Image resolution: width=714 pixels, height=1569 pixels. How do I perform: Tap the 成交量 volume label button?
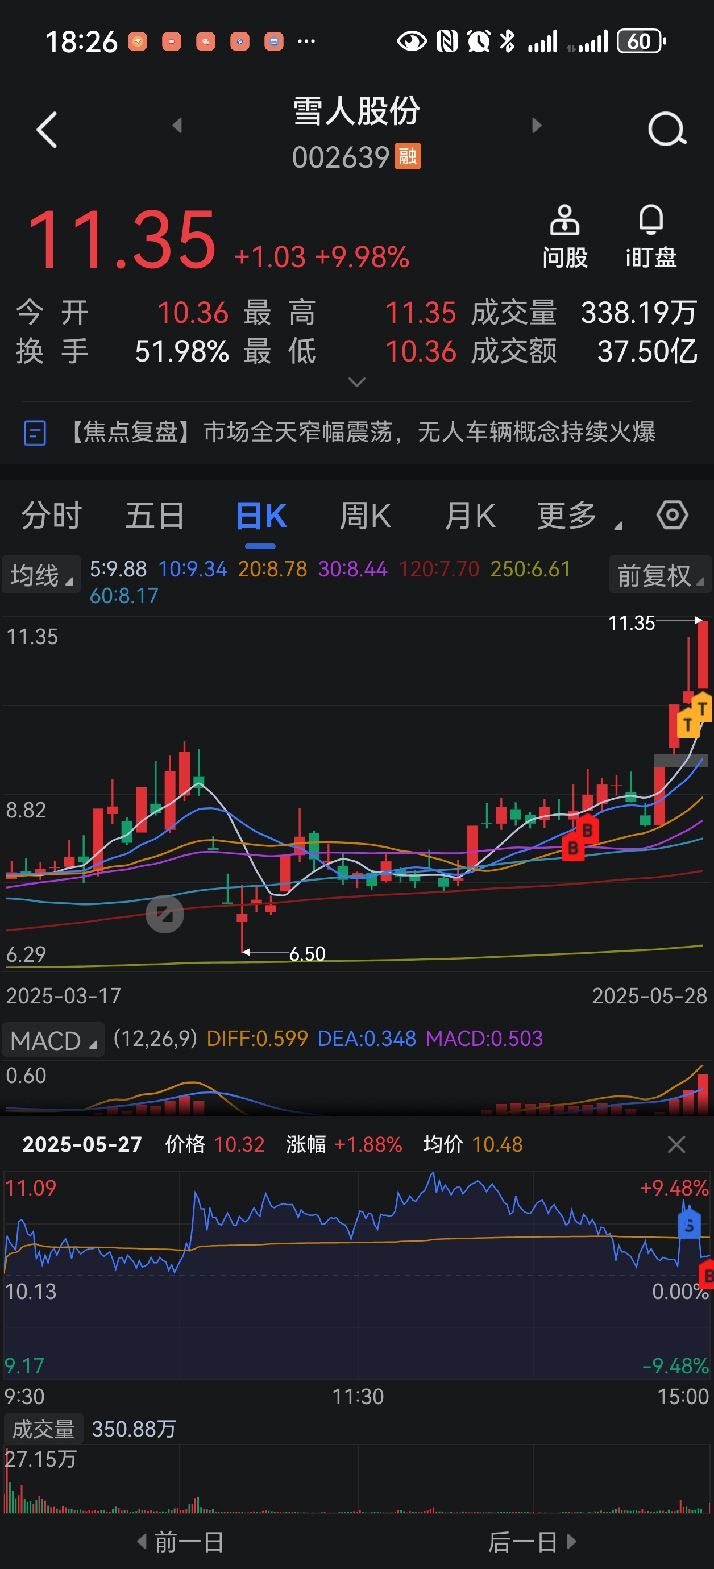pos(43,1429)
